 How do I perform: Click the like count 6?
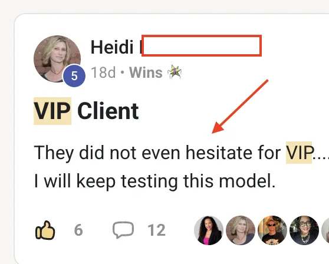[x=78, y=230]
